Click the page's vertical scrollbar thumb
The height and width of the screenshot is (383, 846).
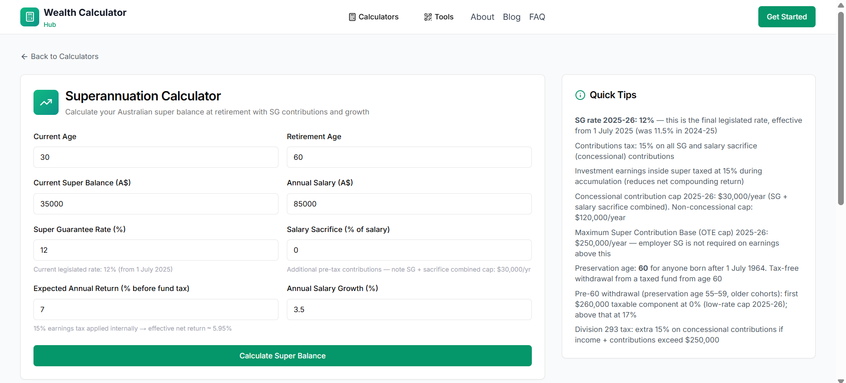(841, 108)
